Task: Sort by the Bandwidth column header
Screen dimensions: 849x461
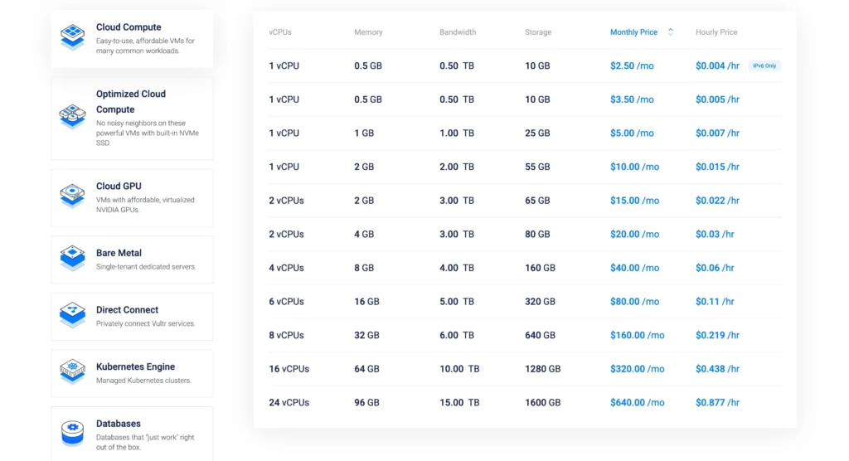Action: pos(458,32)
